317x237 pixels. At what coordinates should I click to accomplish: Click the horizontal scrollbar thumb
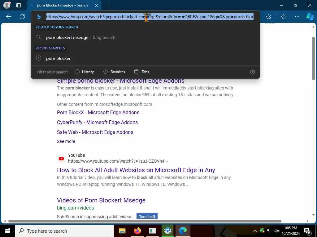pyautogui.click(x=145, y=221)
